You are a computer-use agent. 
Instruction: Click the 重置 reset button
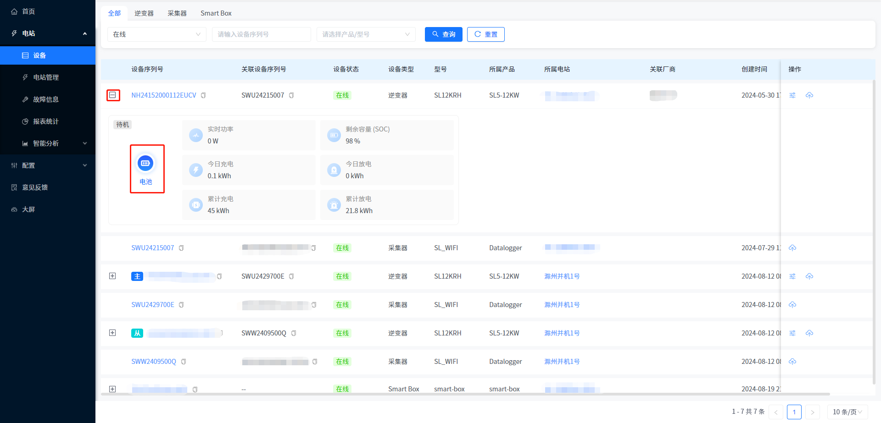[485, 34]
